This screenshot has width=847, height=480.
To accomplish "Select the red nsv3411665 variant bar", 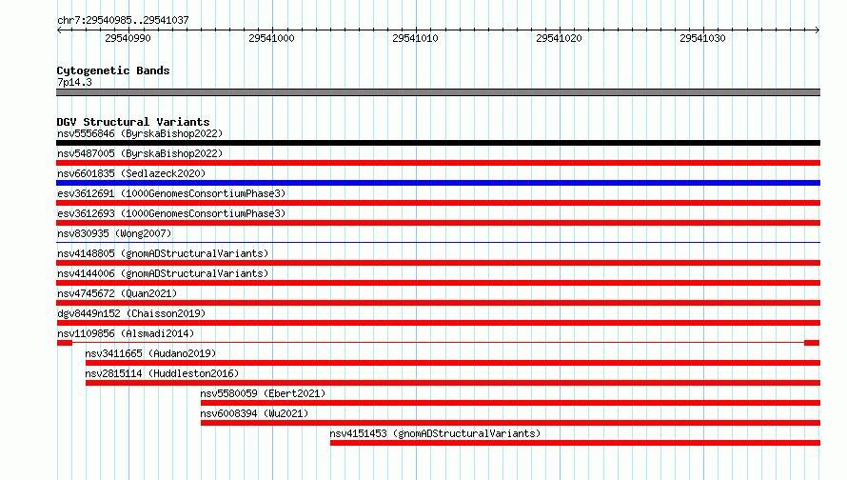I will (453, 363).
